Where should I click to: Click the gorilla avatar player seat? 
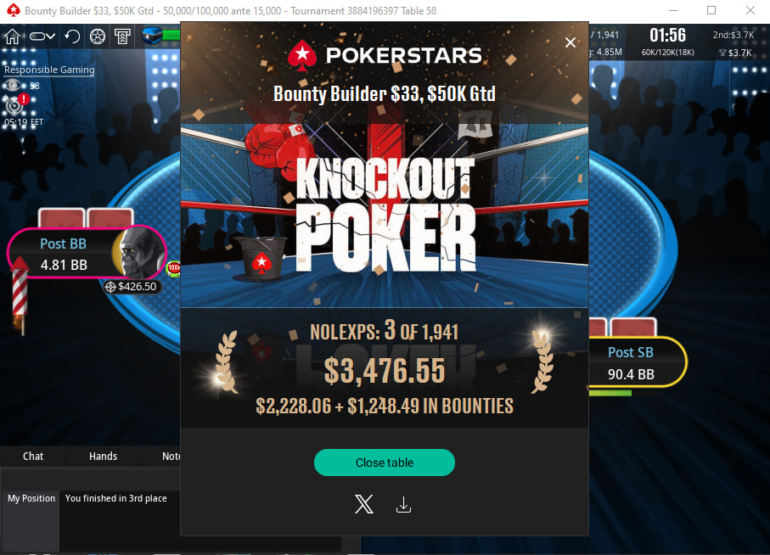coord(140,253)
